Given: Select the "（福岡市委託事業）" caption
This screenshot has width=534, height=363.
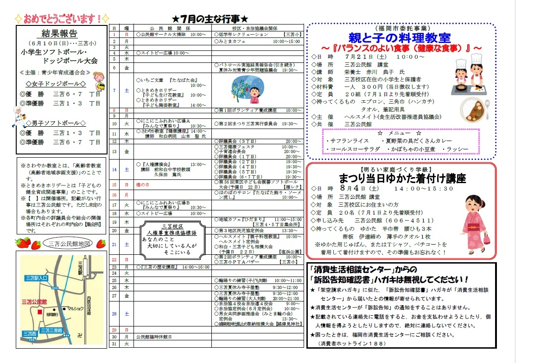Looking at the screenshot, I should [402, 28].
